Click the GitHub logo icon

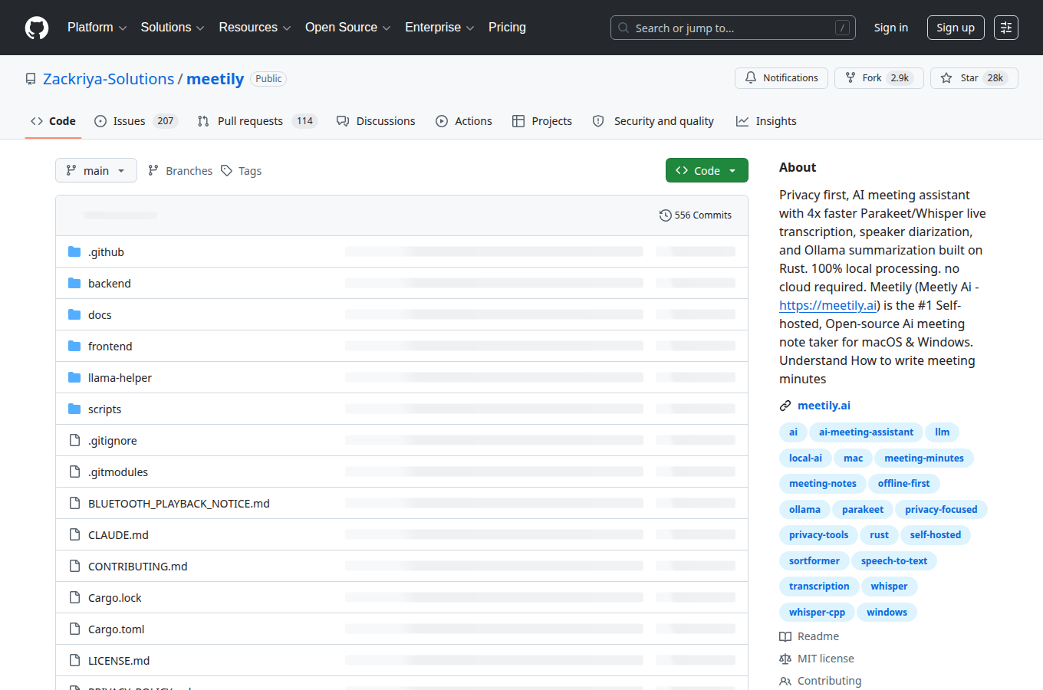pos(37,28)
